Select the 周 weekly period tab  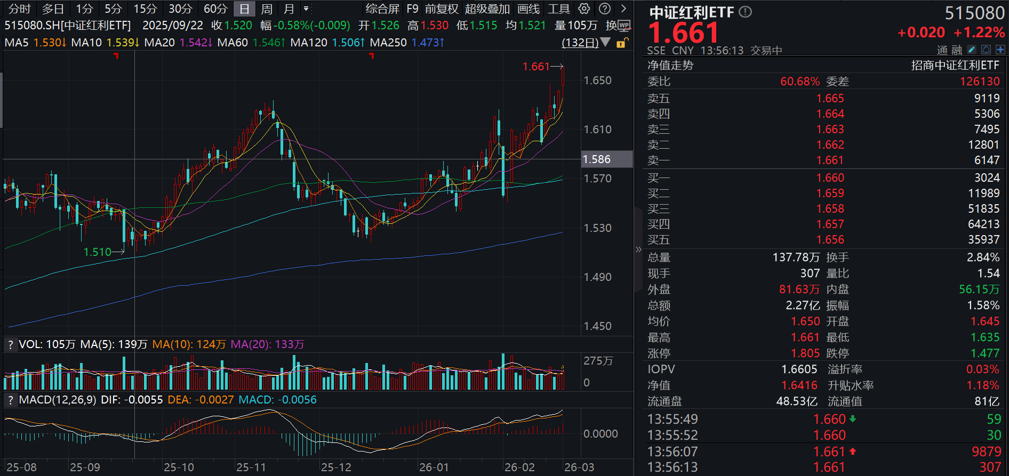tap(267, 9)
